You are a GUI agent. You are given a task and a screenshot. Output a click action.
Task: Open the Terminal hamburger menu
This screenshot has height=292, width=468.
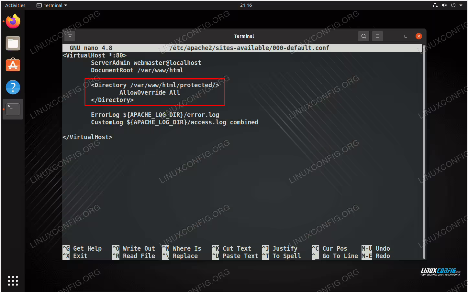(x=377, y=36)
